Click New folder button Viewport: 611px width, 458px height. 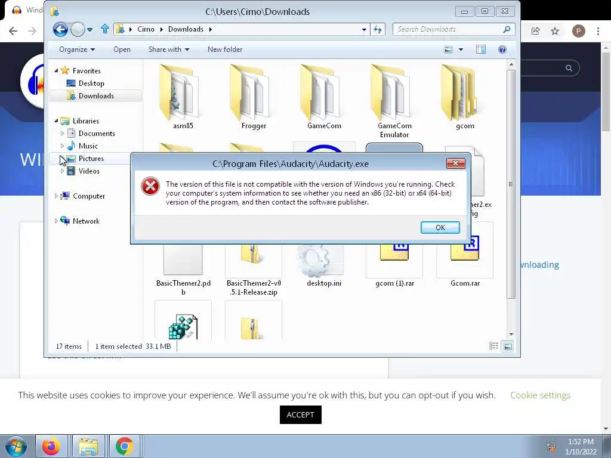pos(225,49)
